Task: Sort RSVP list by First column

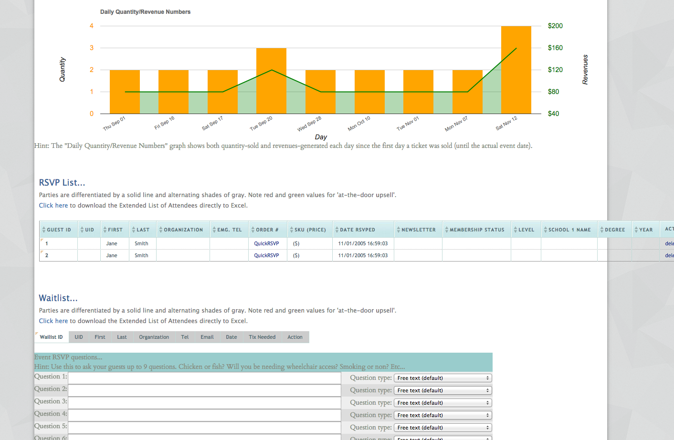Action: point(115,230)
